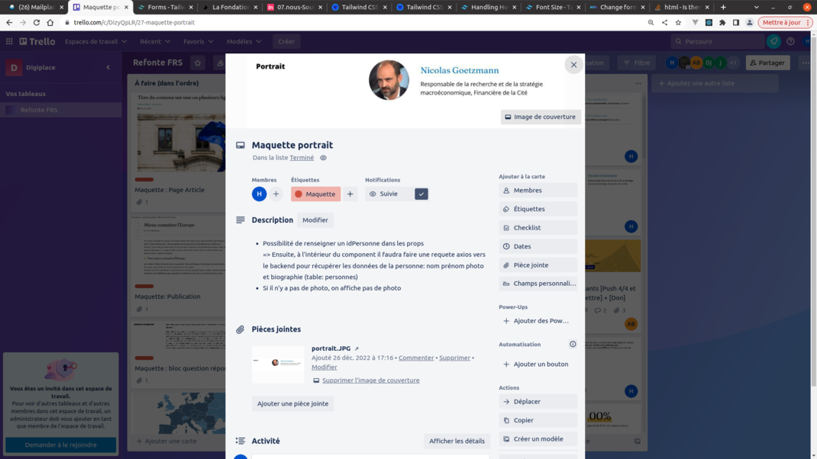This screenshot has height=459, width=817.
Task: Click the Supprimer attachment link
Action: 454,358
